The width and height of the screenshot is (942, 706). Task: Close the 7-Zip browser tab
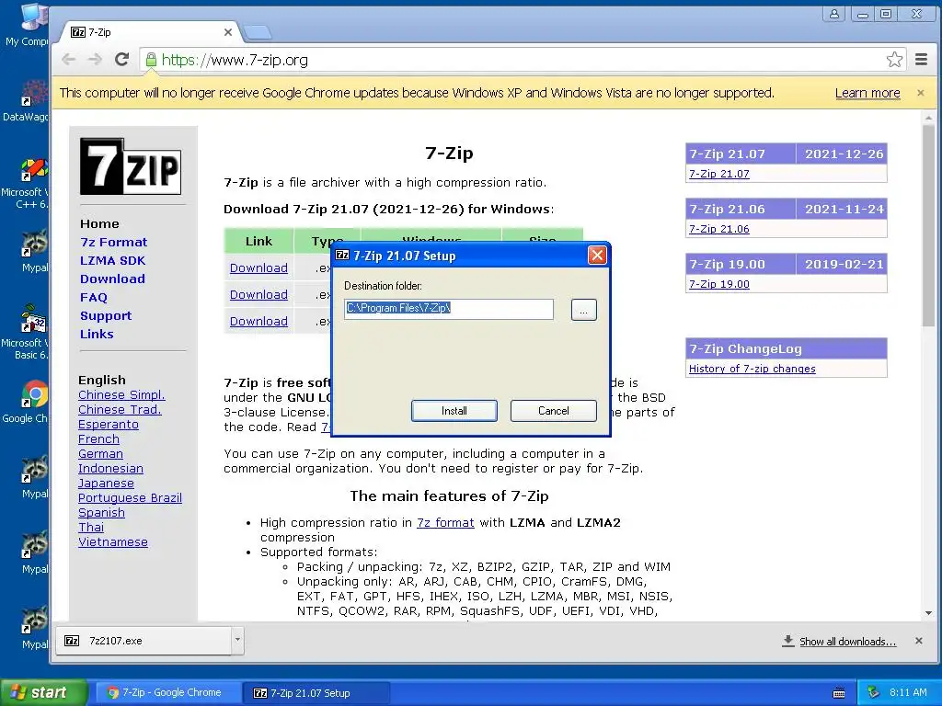click(x=228, y=32)
